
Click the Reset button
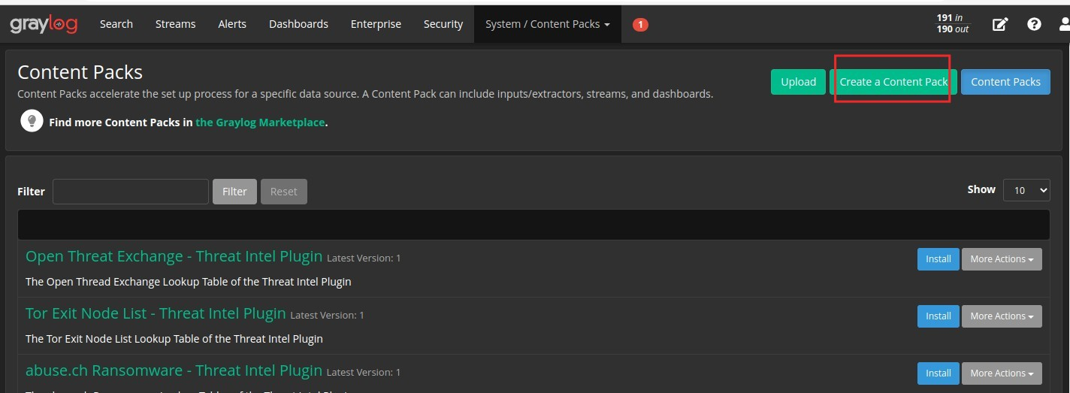click(284, 192)
